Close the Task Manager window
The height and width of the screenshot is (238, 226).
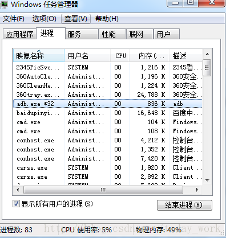(x=212, y=3)
